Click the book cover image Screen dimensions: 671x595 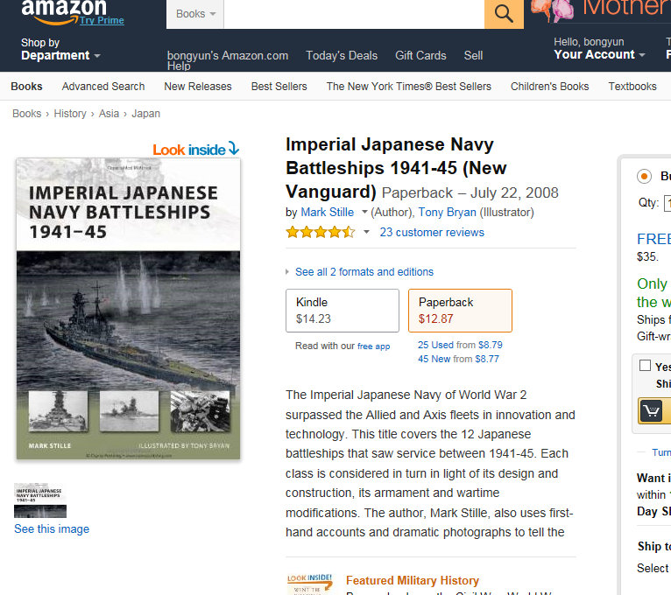pyautogui.click(x=129, y=309)
